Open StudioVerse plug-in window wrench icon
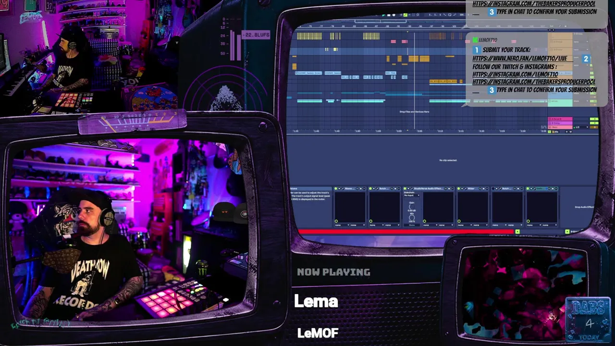The width and height of the screenshot is (615, 346). (x=412, y=188)
